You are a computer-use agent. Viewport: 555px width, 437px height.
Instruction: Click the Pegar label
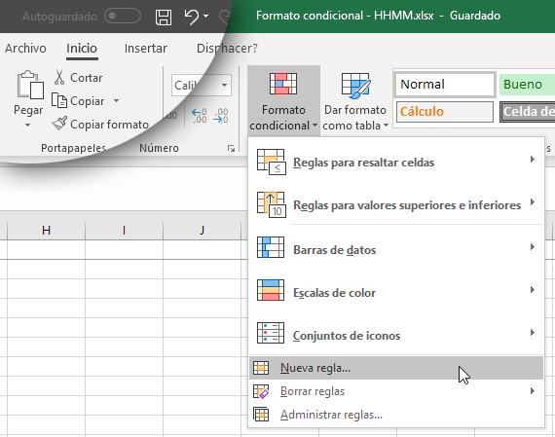click(x=28, y=110)
